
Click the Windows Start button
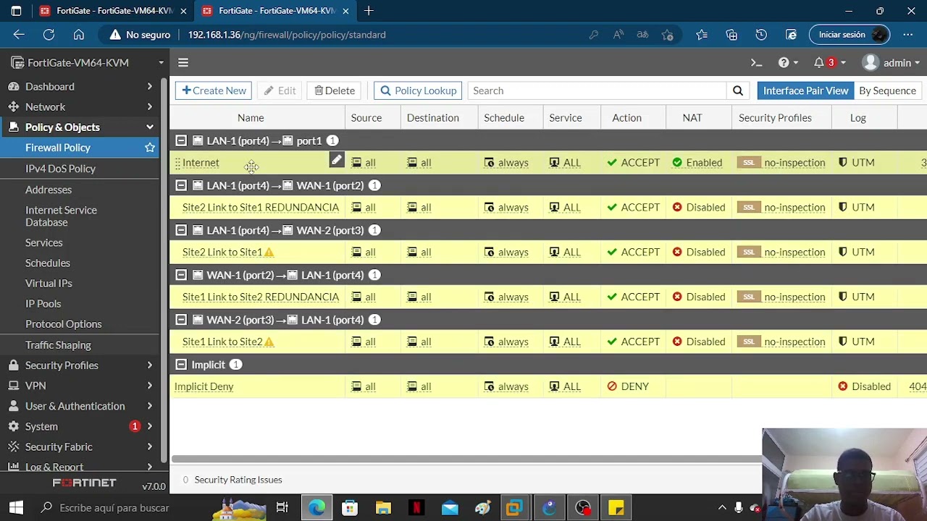[x=16, y=508]
